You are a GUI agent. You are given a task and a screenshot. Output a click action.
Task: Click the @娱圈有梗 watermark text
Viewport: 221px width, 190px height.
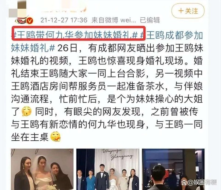point(202,183)
